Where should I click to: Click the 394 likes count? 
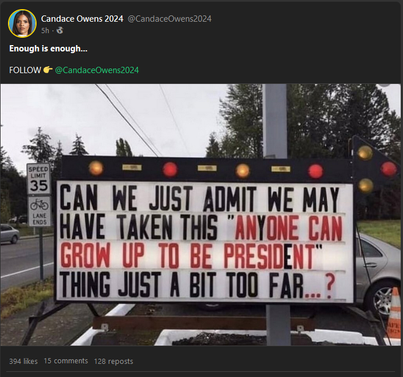[23, 361]
